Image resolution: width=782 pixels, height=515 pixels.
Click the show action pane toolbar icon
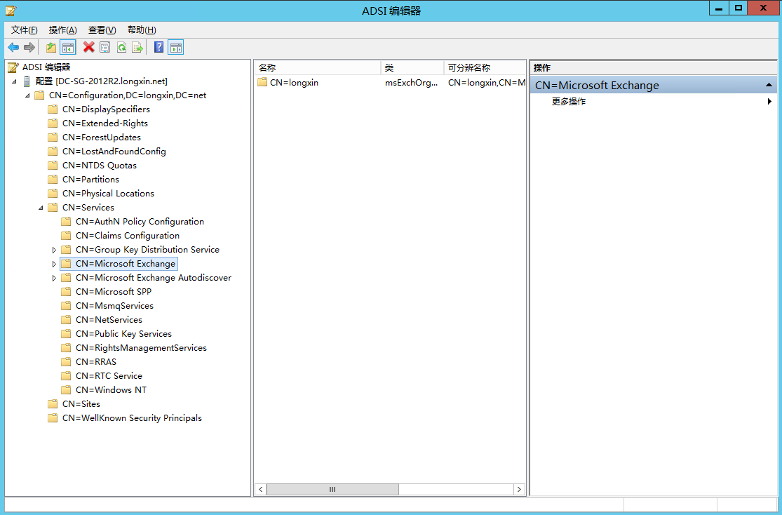(175, 47)
